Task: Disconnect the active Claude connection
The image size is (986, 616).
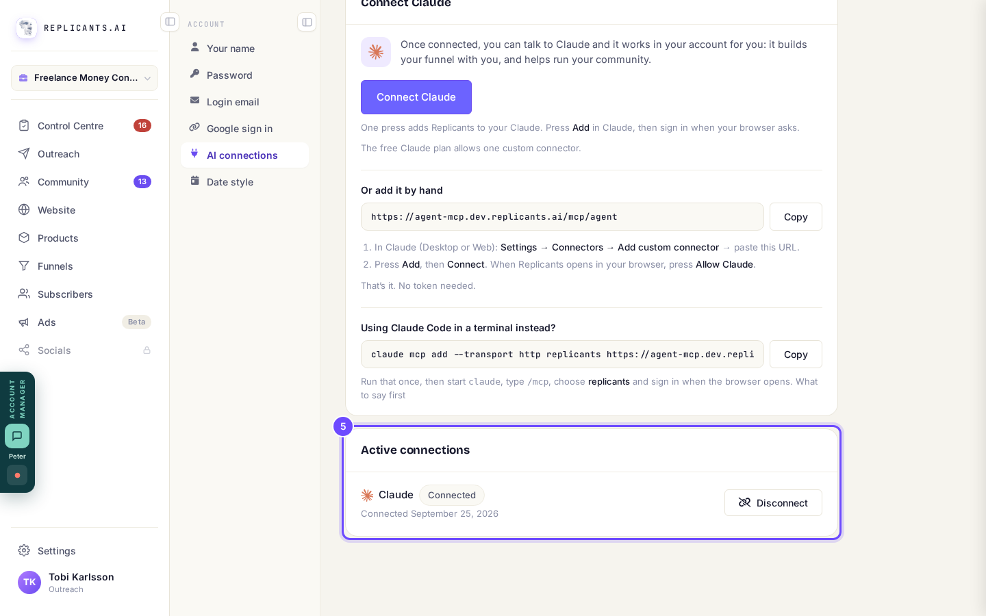Action: [x=773, y=503]
